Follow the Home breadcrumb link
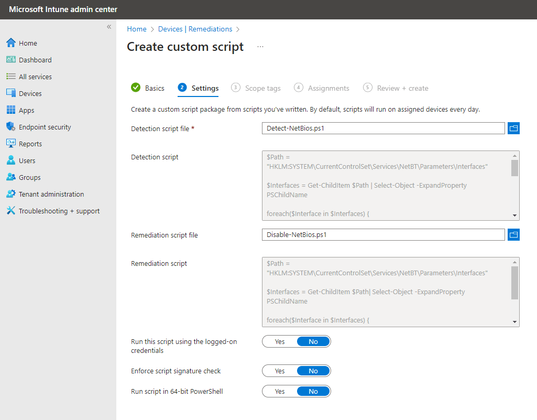Image resolution: width=537 pixels, height=420 pixels. (x=137, y=29)
